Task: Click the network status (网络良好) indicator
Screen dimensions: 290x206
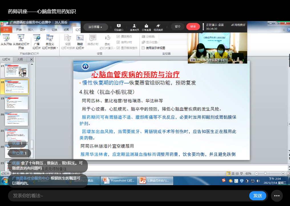Action: tap(238, 25)
